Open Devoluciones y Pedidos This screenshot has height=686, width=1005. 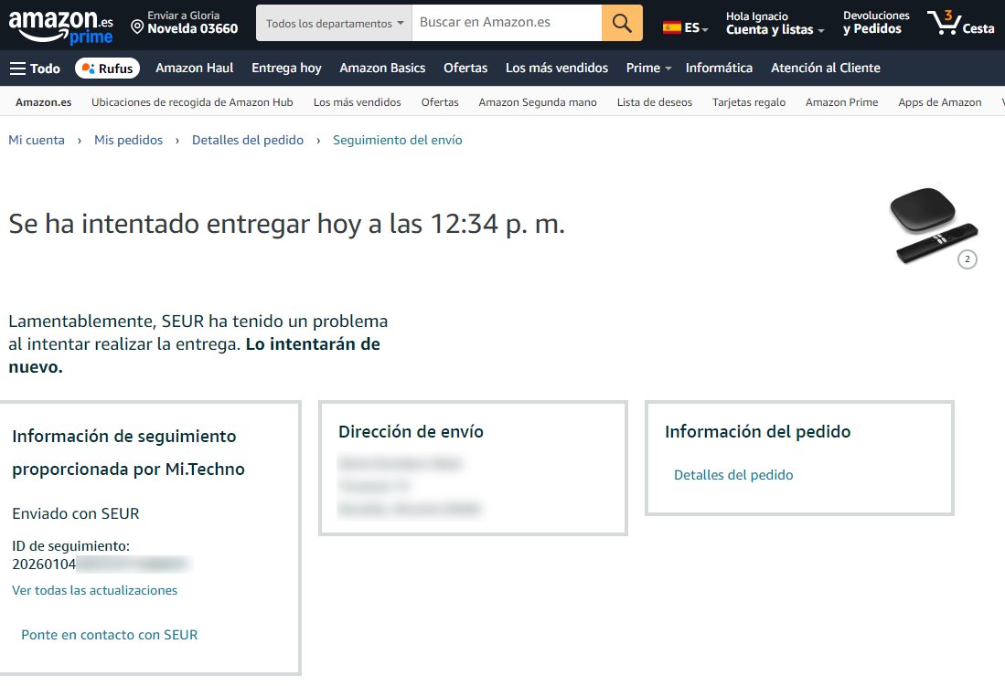875,23
